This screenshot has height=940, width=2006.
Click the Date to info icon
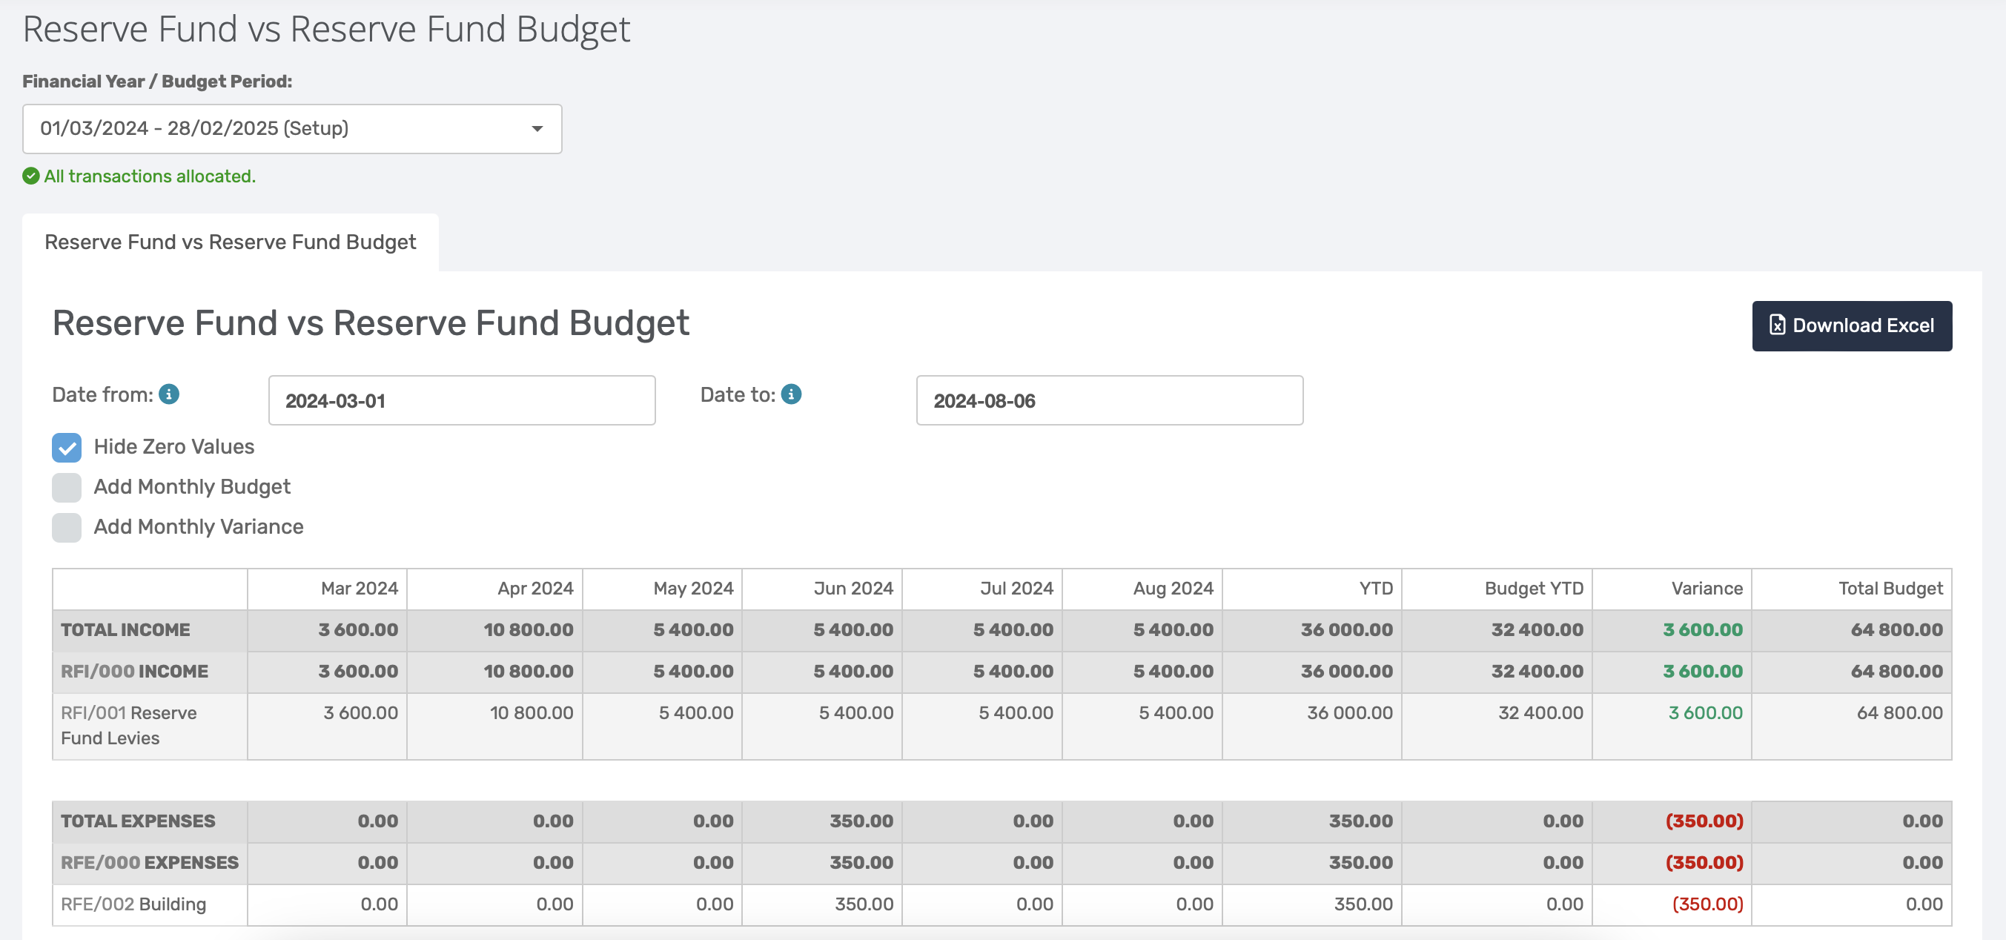tap(791, 394)
